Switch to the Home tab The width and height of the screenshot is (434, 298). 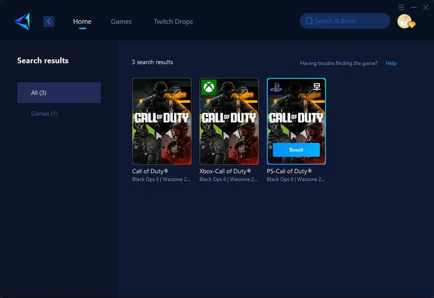pos(83,22)
